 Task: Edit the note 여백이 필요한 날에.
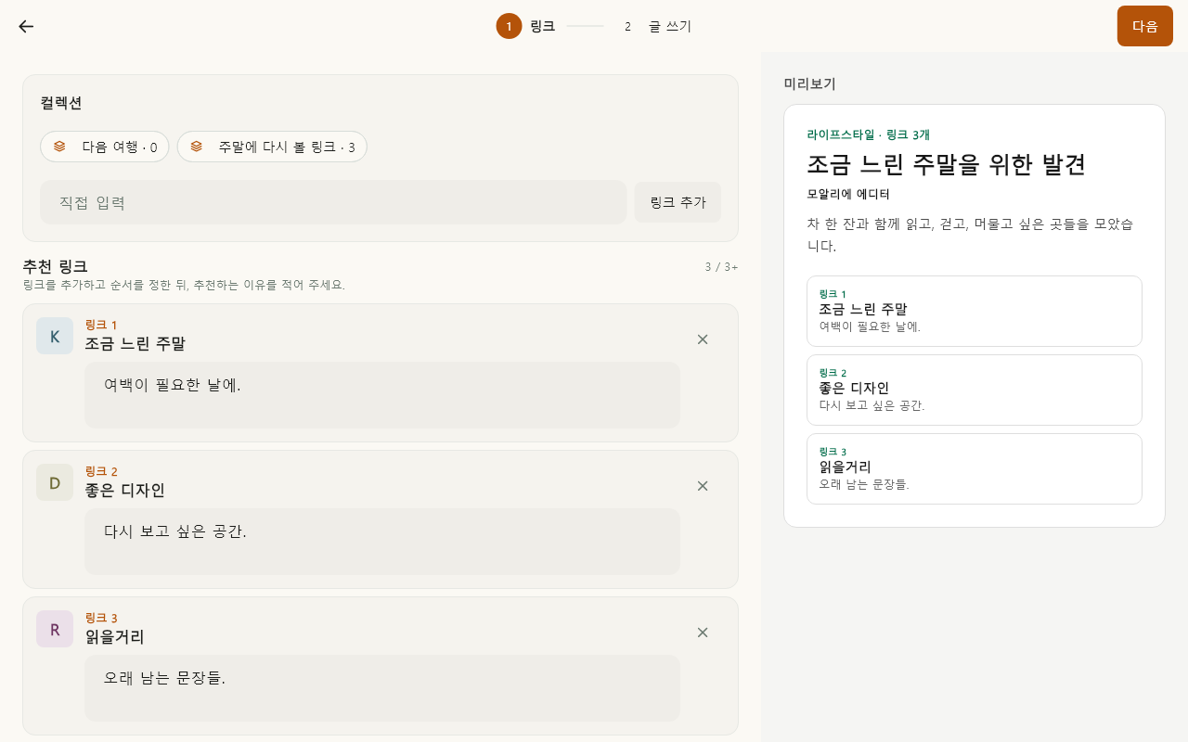tap(382, 395)
